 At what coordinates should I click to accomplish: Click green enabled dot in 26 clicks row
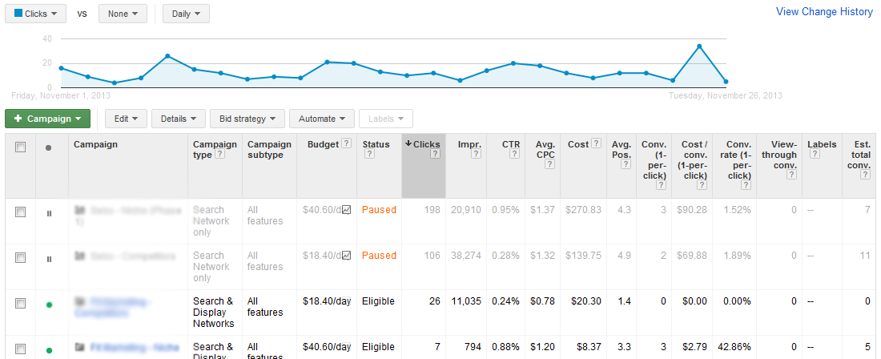[49, 305]
